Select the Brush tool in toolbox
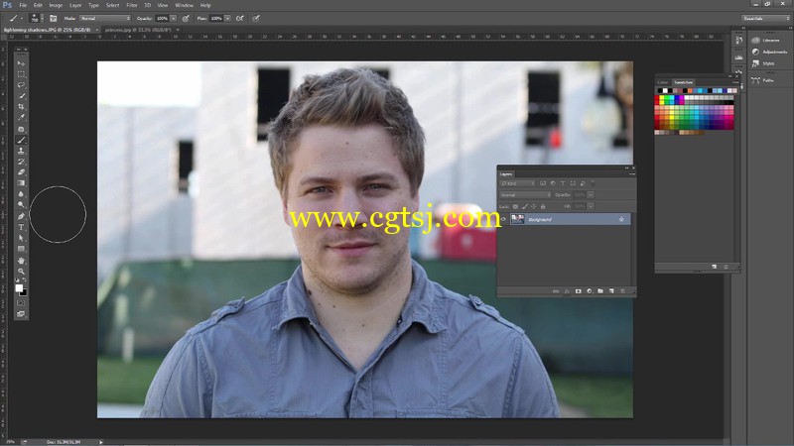Screen dimensions: 794x446 (x=21, y=140)
